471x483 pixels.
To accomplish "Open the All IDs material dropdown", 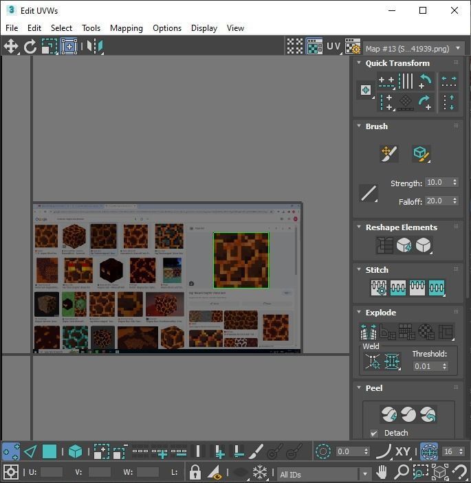I will 325,474.
